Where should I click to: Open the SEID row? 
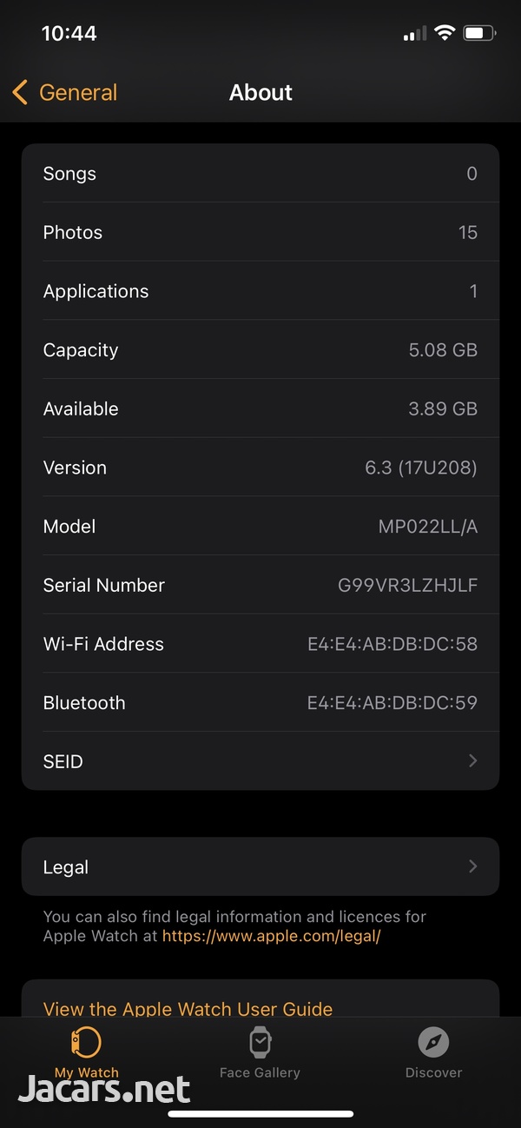pyautogui.click(x=260, y=761)
